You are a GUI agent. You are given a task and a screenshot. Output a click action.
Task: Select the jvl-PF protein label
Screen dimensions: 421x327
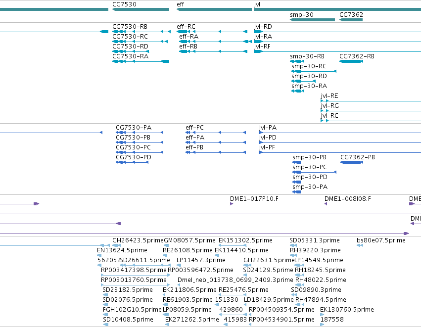pos(267,147)
